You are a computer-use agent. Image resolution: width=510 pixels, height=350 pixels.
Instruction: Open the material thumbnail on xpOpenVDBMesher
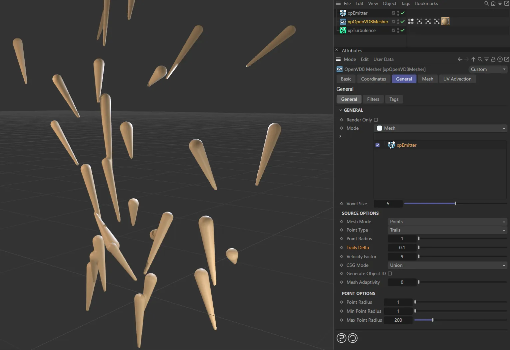click(445, 21)
